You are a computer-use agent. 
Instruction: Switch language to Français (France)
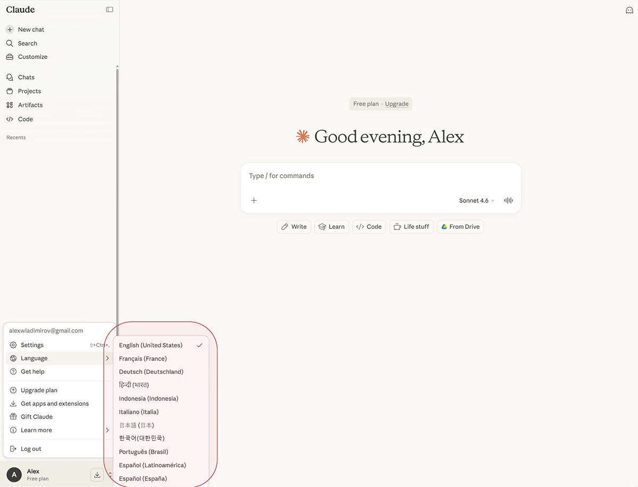point(143,358)
